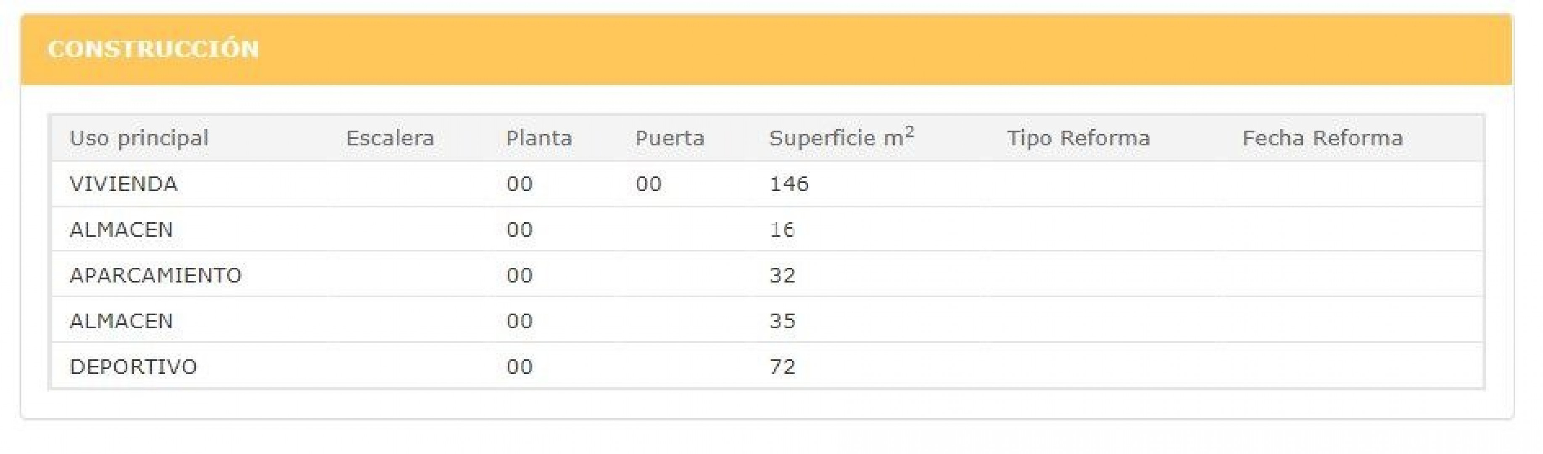Select the 32 surface value
1543x454 pixels.
click(782, 275)
